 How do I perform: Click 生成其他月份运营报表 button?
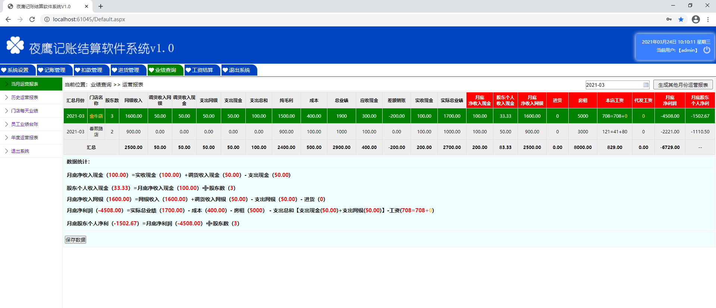click(683, 85)
